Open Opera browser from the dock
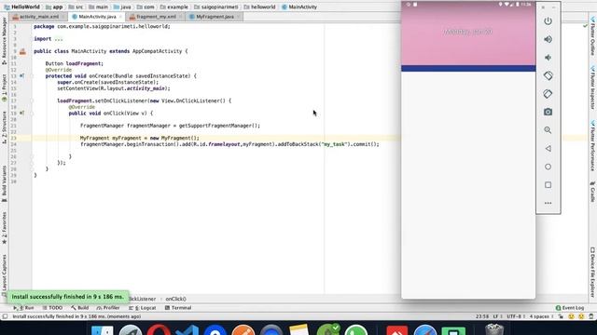The height and width of the screenshot is (335, 597). (x=159, y=328)
